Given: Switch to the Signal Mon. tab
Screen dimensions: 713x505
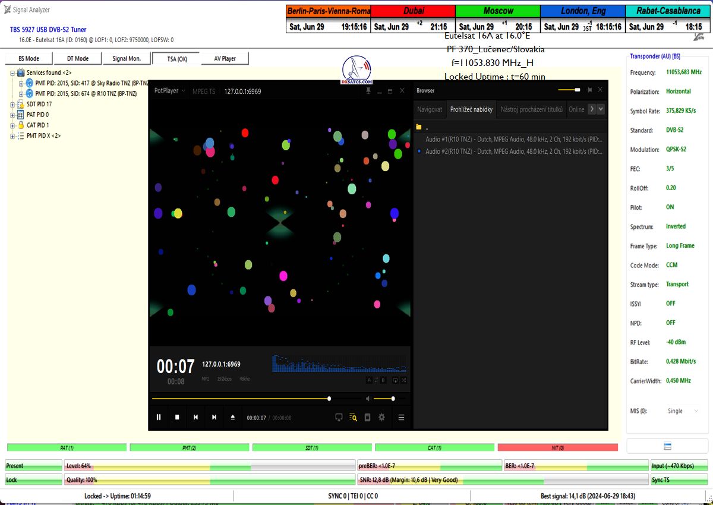Looking at the screenshot, I should [x=127, y=59].
